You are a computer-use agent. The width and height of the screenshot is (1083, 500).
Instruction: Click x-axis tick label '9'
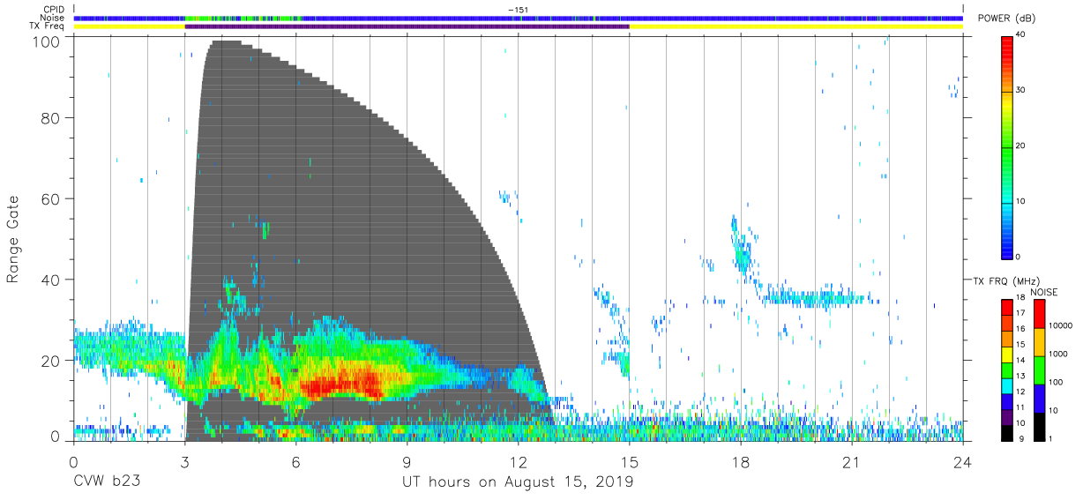coord(407,462)
